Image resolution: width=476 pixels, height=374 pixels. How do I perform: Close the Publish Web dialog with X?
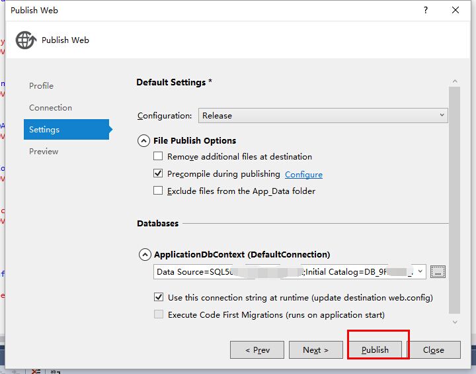click(x=456, y=10)
